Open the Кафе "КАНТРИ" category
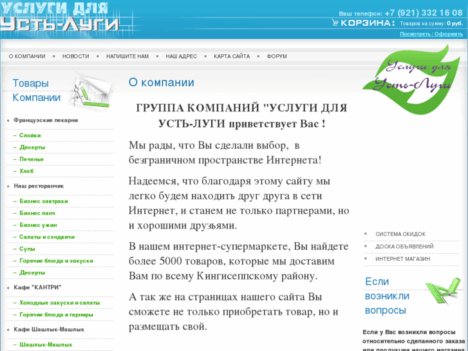 (x=37, y=287)
